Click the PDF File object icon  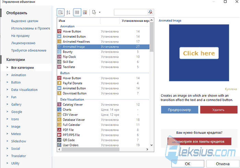59,130
